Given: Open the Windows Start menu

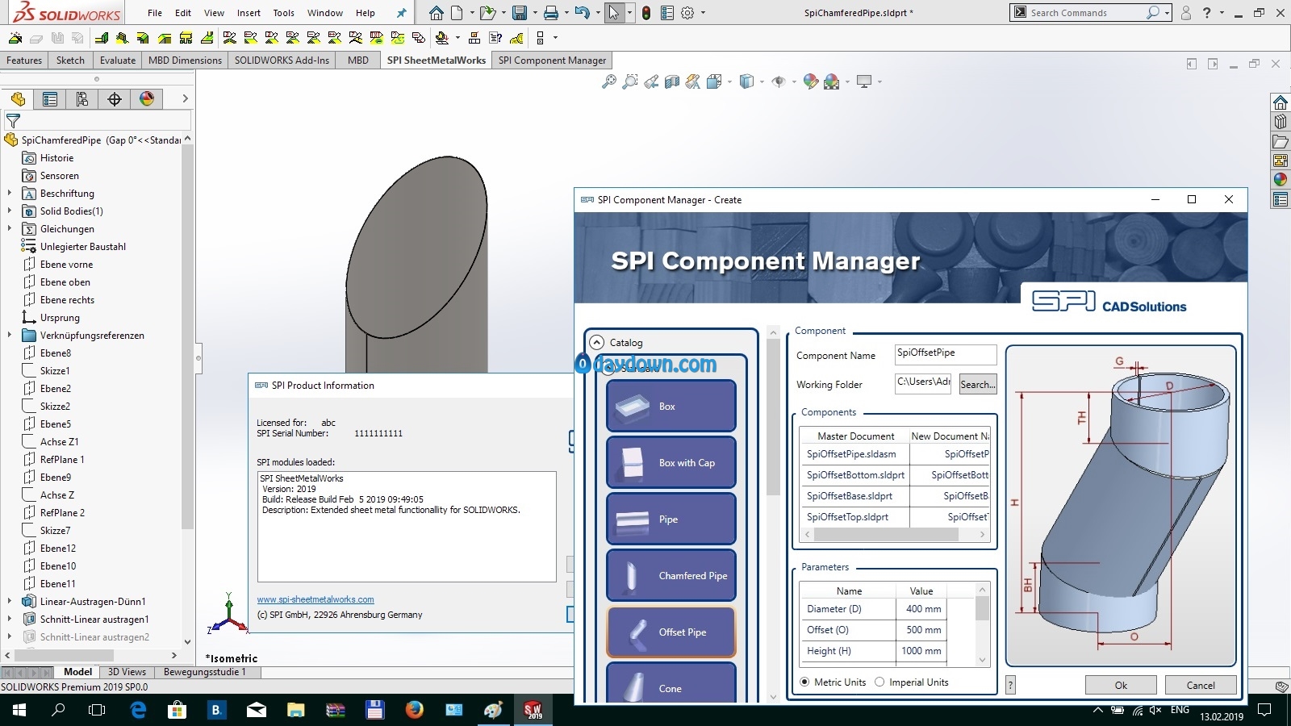Looking at the screenshot, I should pyautogui.click(x=19, y=710).
